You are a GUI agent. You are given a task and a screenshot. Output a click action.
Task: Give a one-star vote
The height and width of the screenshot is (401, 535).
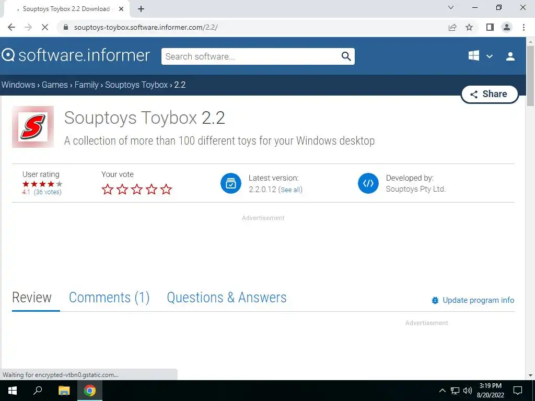tap(108, 189)
